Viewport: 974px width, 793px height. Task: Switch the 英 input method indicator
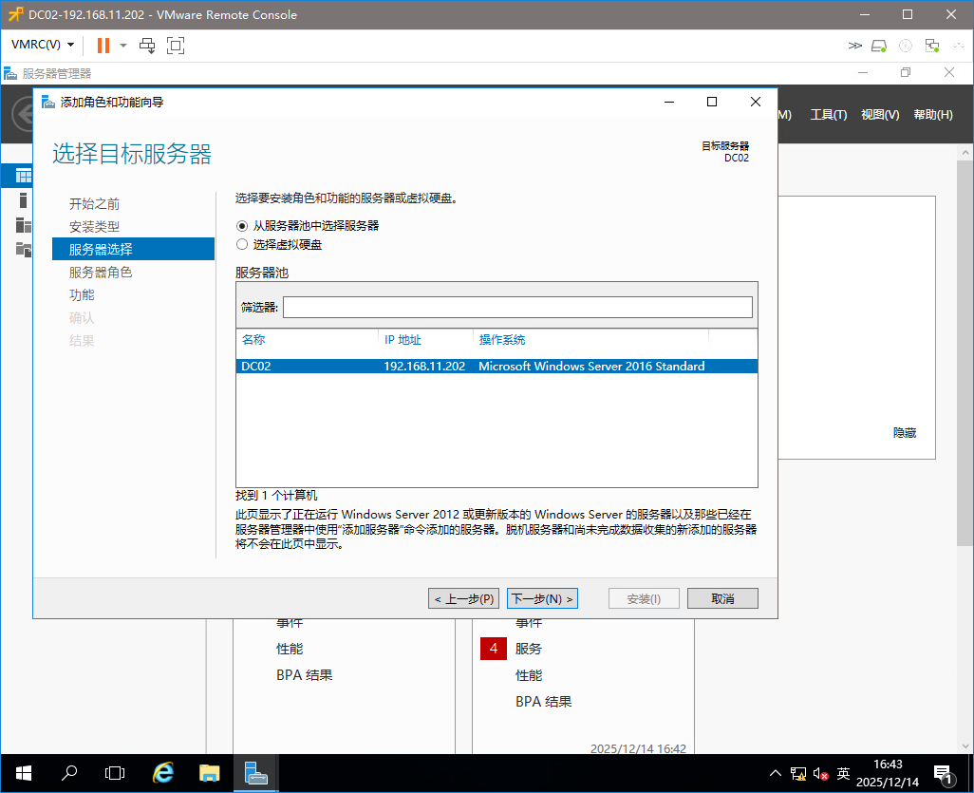click(x=843, y=773)
